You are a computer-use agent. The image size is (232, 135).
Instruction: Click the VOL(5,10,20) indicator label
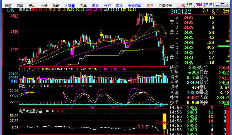coord(29,69)
